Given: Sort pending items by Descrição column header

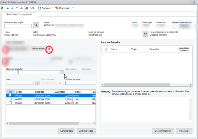Looking at the screenshot, I should click(44, 92).
